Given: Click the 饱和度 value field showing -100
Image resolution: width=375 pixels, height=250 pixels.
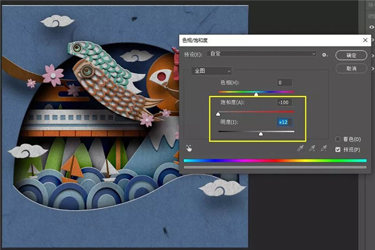Looking at the screenshot, I should pyautogui.click(x=285, y=102).
